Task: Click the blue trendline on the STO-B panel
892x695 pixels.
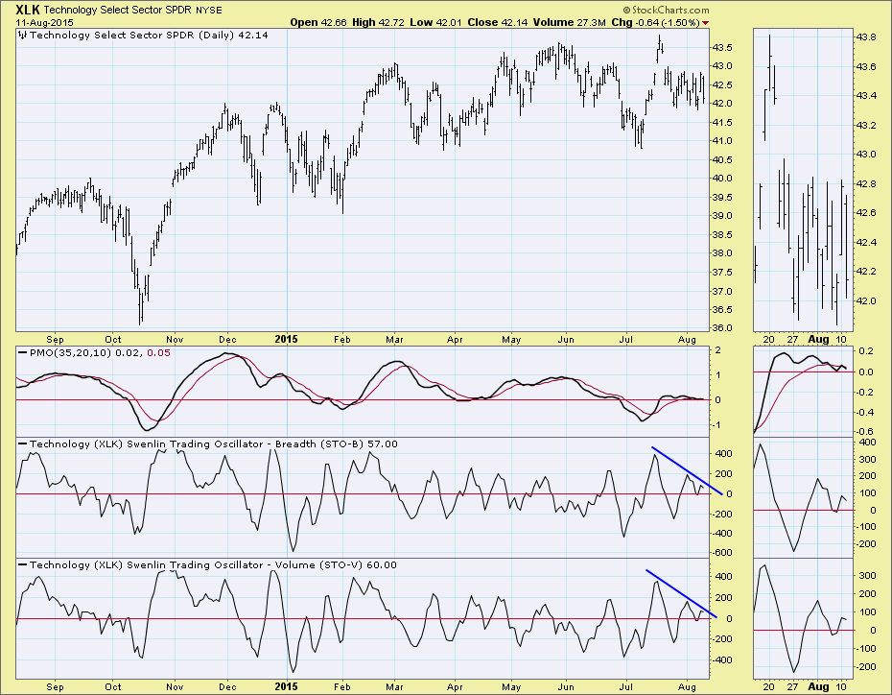Action: tap(687, 471)
